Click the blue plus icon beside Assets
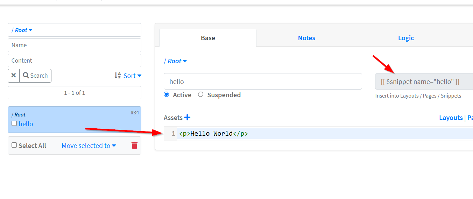473x199 pixels. click(187, 118)
